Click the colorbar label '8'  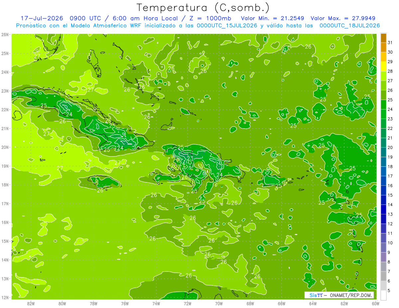pyautogui.click(x=389, y=262)
